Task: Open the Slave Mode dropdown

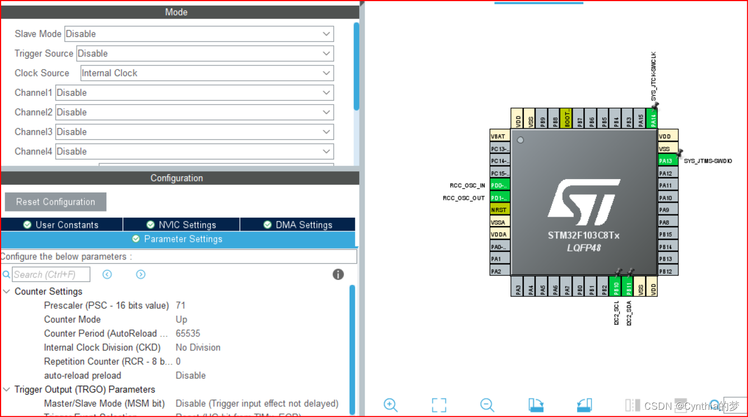Action: [x=198, y=34]
